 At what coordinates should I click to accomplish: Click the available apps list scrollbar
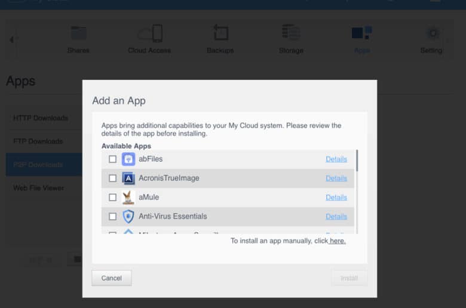[357, 161]
